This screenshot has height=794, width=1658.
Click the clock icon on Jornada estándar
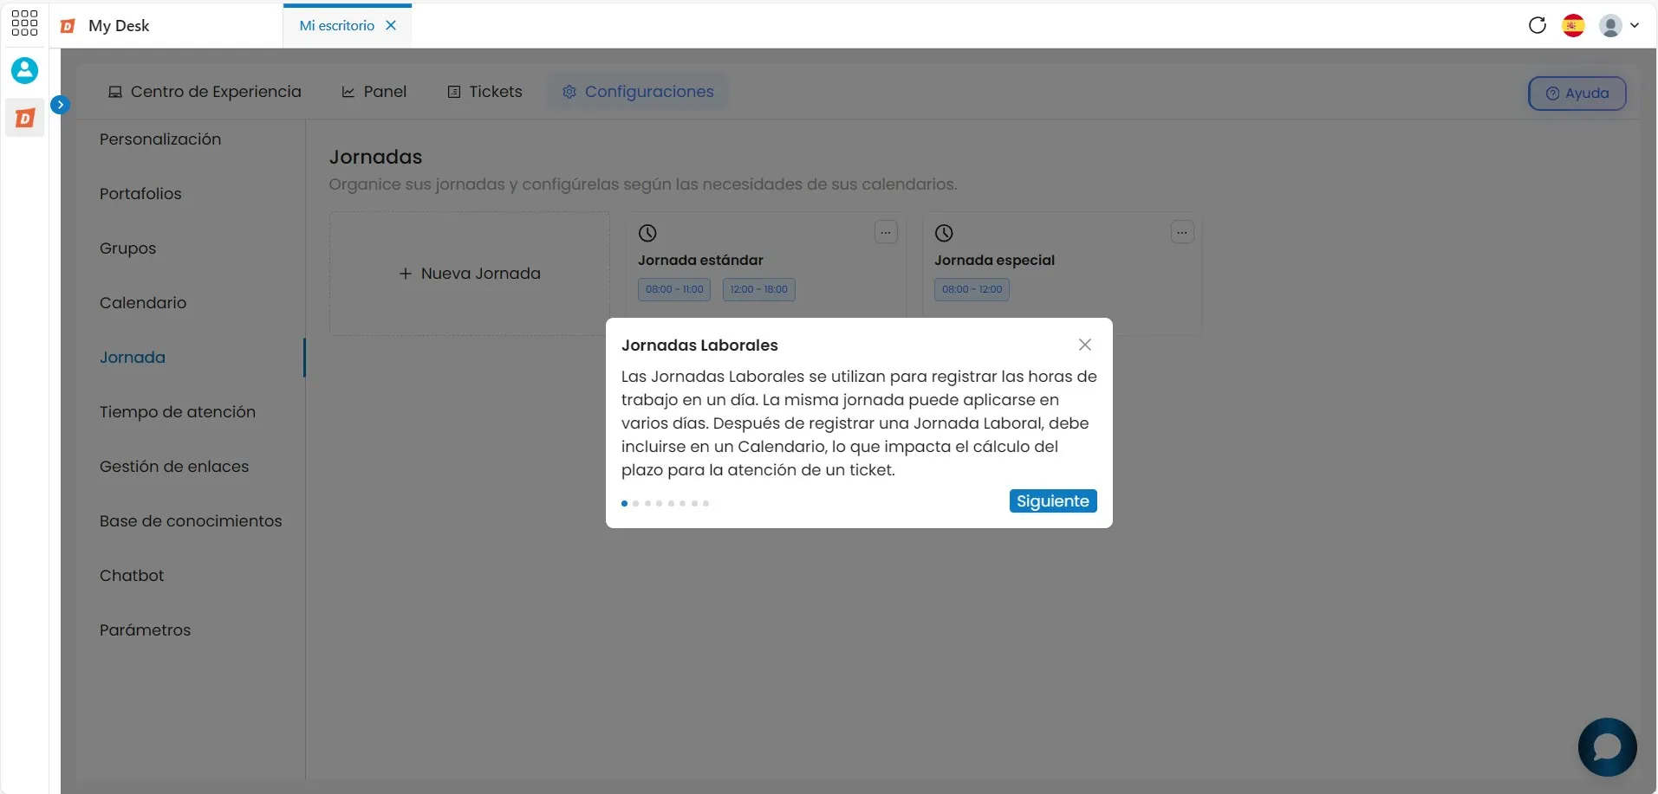point(647,233)
